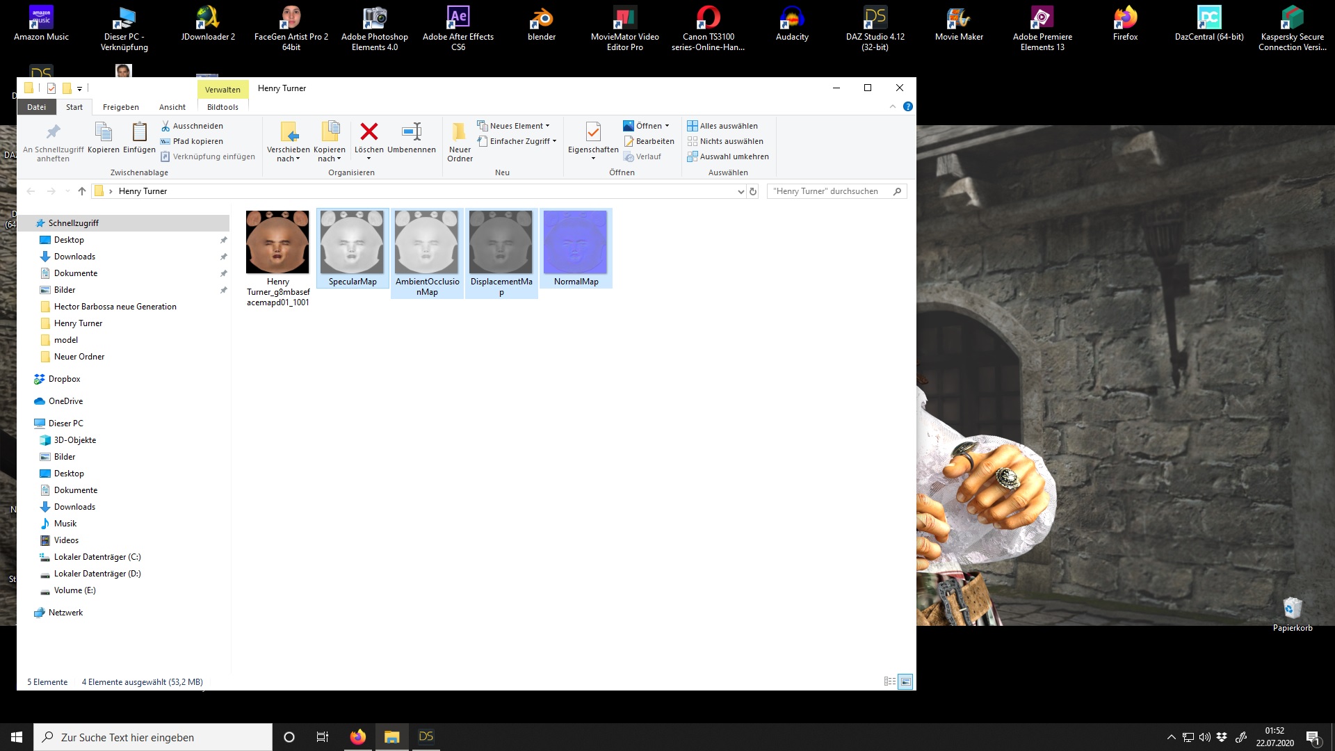Click Alles auswählen button

click(x=722, y=126)
